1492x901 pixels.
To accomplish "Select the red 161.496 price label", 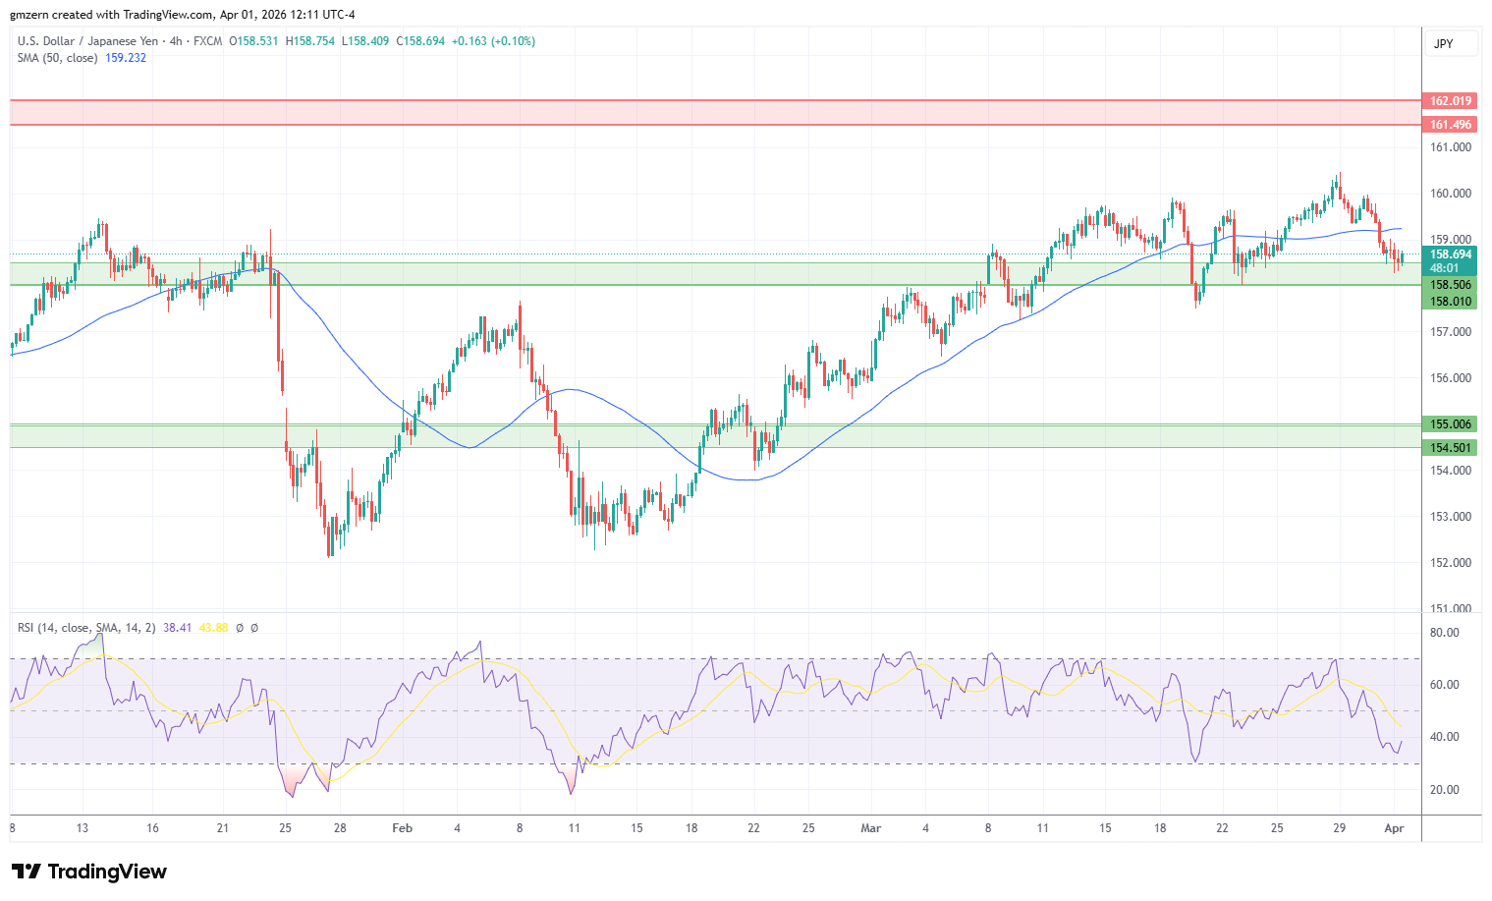I will (1450, 125).
